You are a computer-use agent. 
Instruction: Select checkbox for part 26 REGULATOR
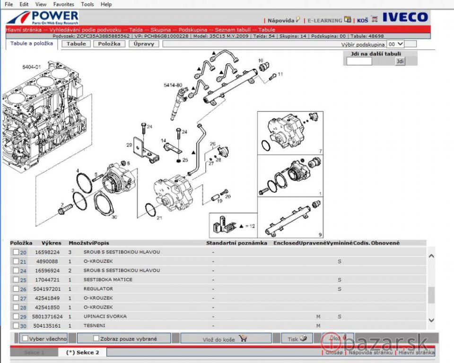pos(16,289)
